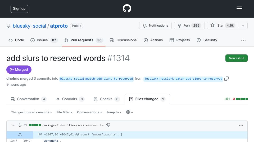The height and width of the screenshot is (142, 254).
Task: Switch to the Code tab
Action: coord(16,40)
